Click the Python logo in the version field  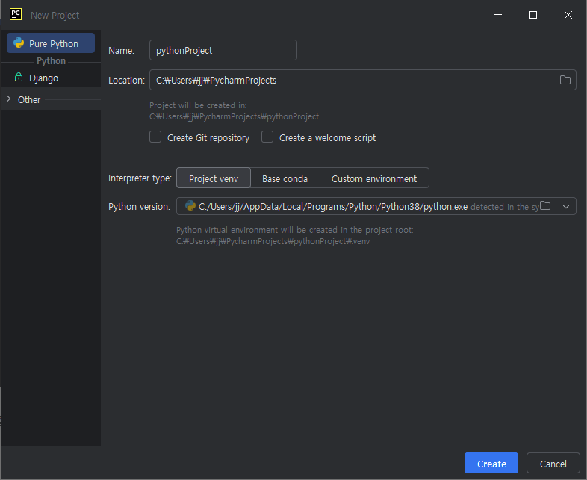(x=190, y=206)
